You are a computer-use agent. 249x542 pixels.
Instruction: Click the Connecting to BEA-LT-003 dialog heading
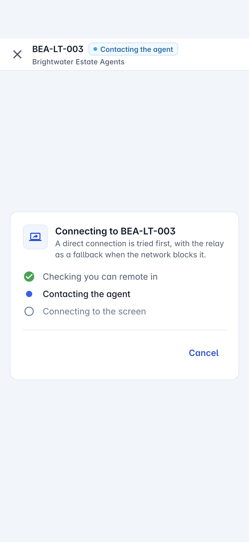point(115,231)
